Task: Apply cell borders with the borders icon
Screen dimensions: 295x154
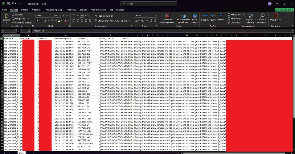Action: [x=52, y=21]
